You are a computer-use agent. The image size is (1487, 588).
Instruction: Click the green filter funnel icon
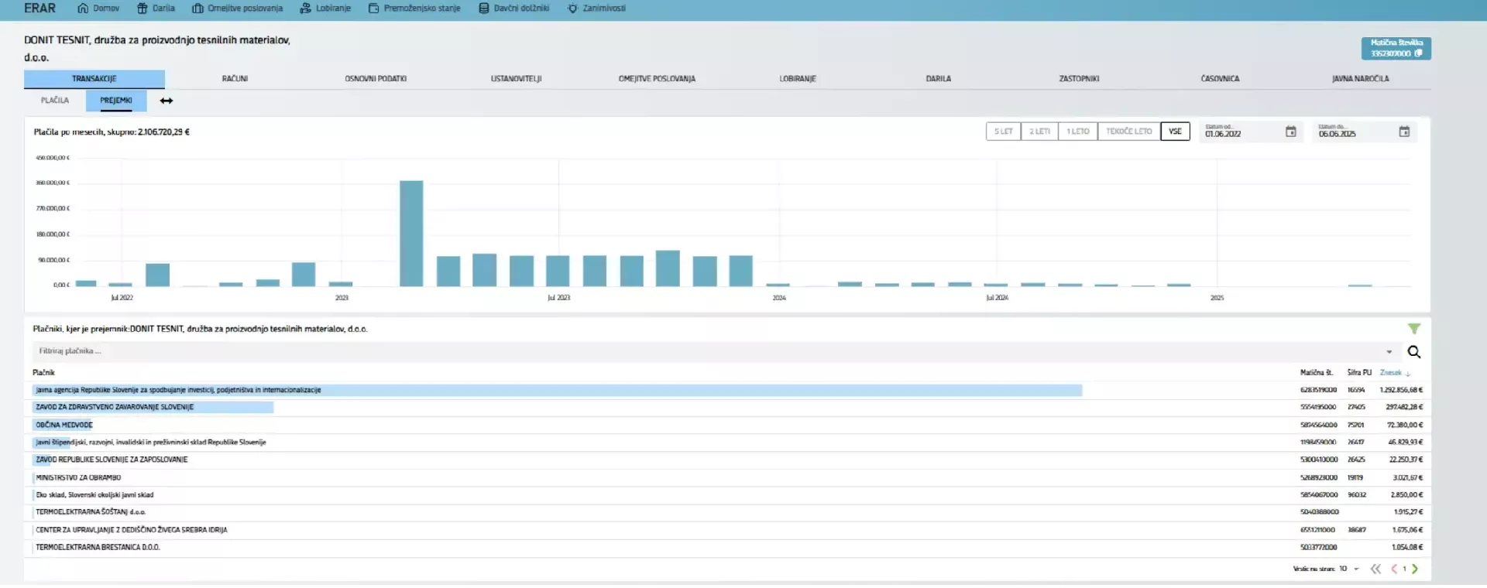1413,329
